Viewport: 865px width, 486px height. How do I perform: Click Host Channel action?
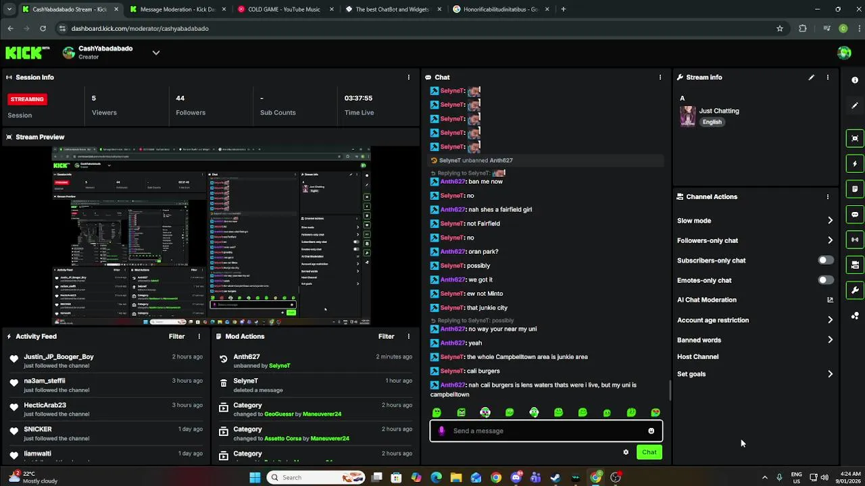(x=698, y=356)
